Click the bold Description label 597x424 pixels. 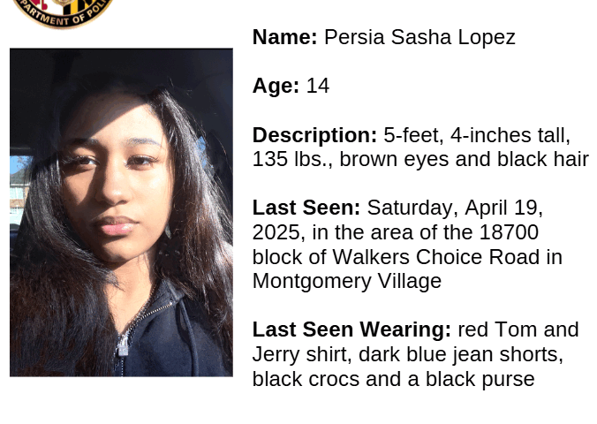click(314, 136)
